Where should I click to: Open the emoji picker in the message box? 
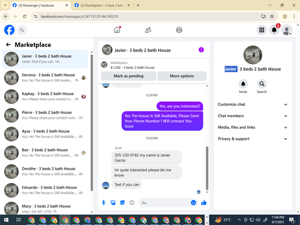193,203
